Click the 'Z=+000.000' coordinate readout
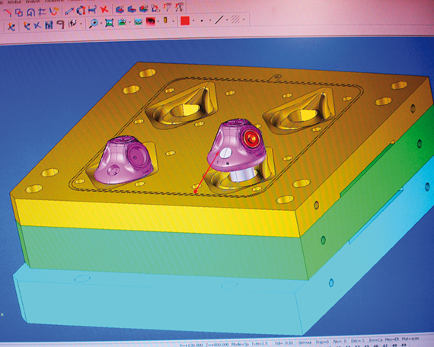The image size is (434, 347). click(216, 345)
